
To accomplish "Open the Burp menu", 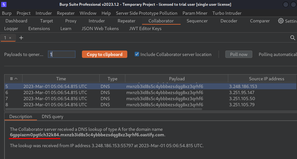I will (7, 13).
